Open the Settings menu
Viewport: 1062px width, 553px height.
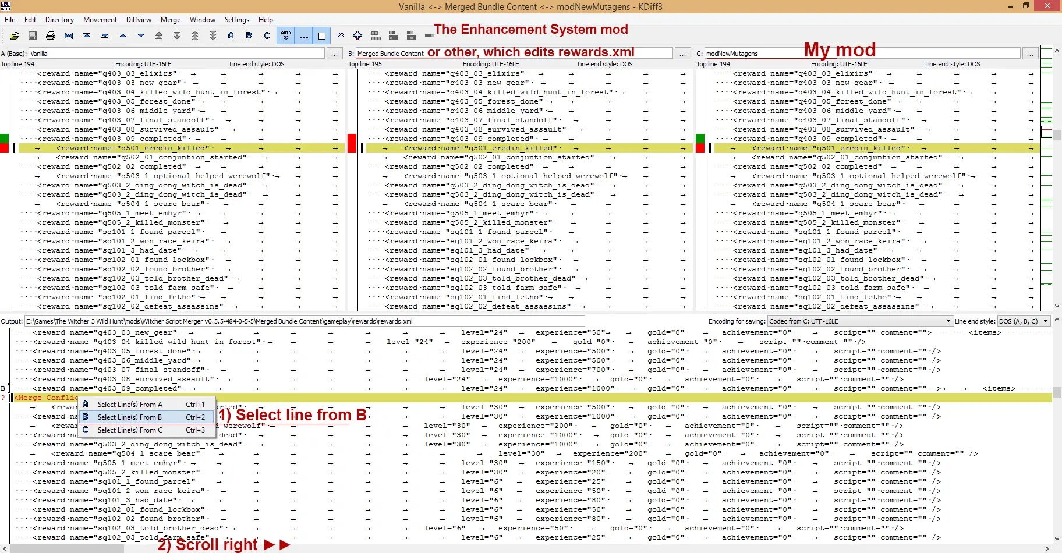(237, 20)
